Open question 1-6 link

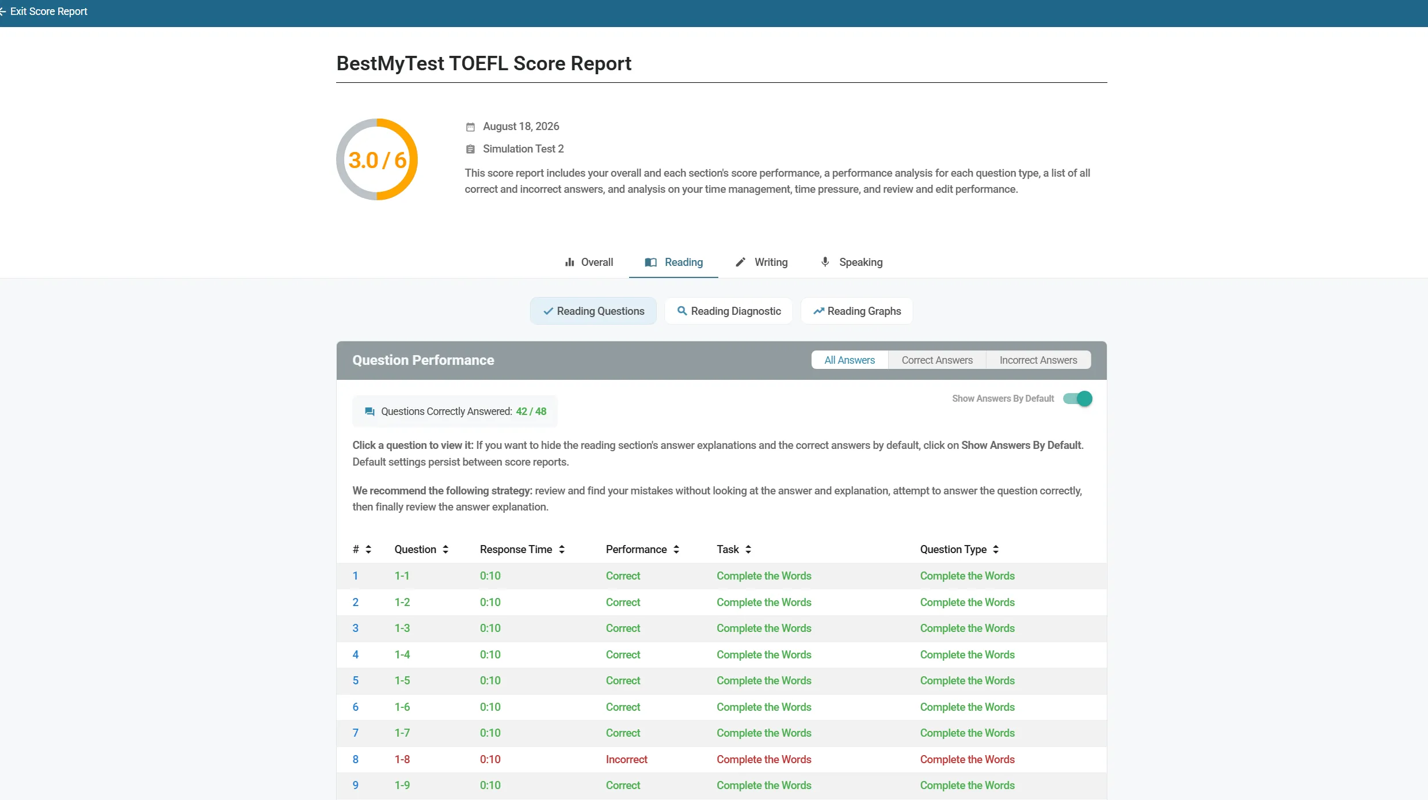coord(402,707)
